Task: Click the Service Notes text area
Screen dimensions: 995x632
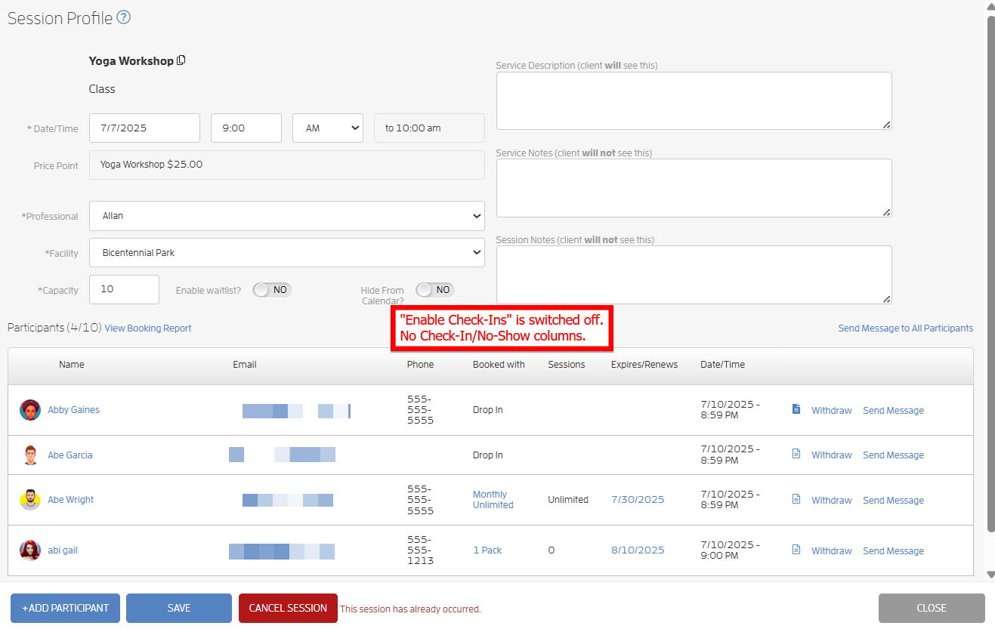Action: point(694,188)
